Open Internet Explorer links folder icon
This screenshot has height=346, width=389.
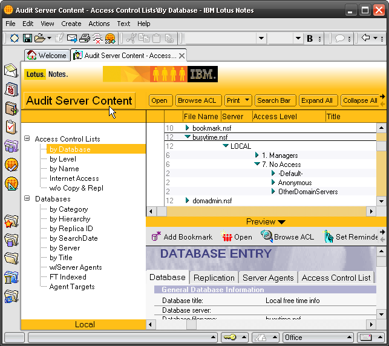[x=11, y=296]
